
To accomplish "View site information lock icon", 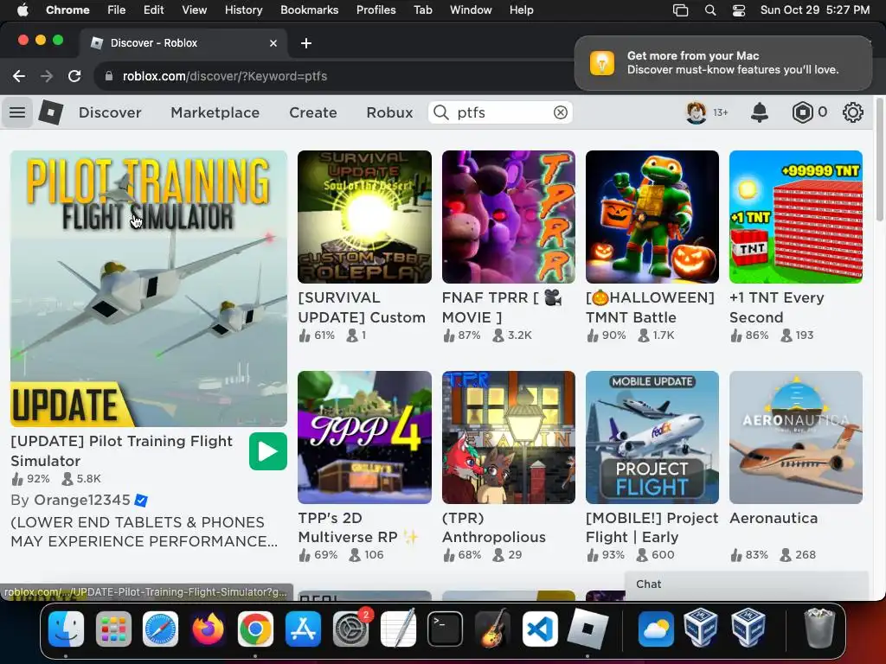I will [109, 76].
